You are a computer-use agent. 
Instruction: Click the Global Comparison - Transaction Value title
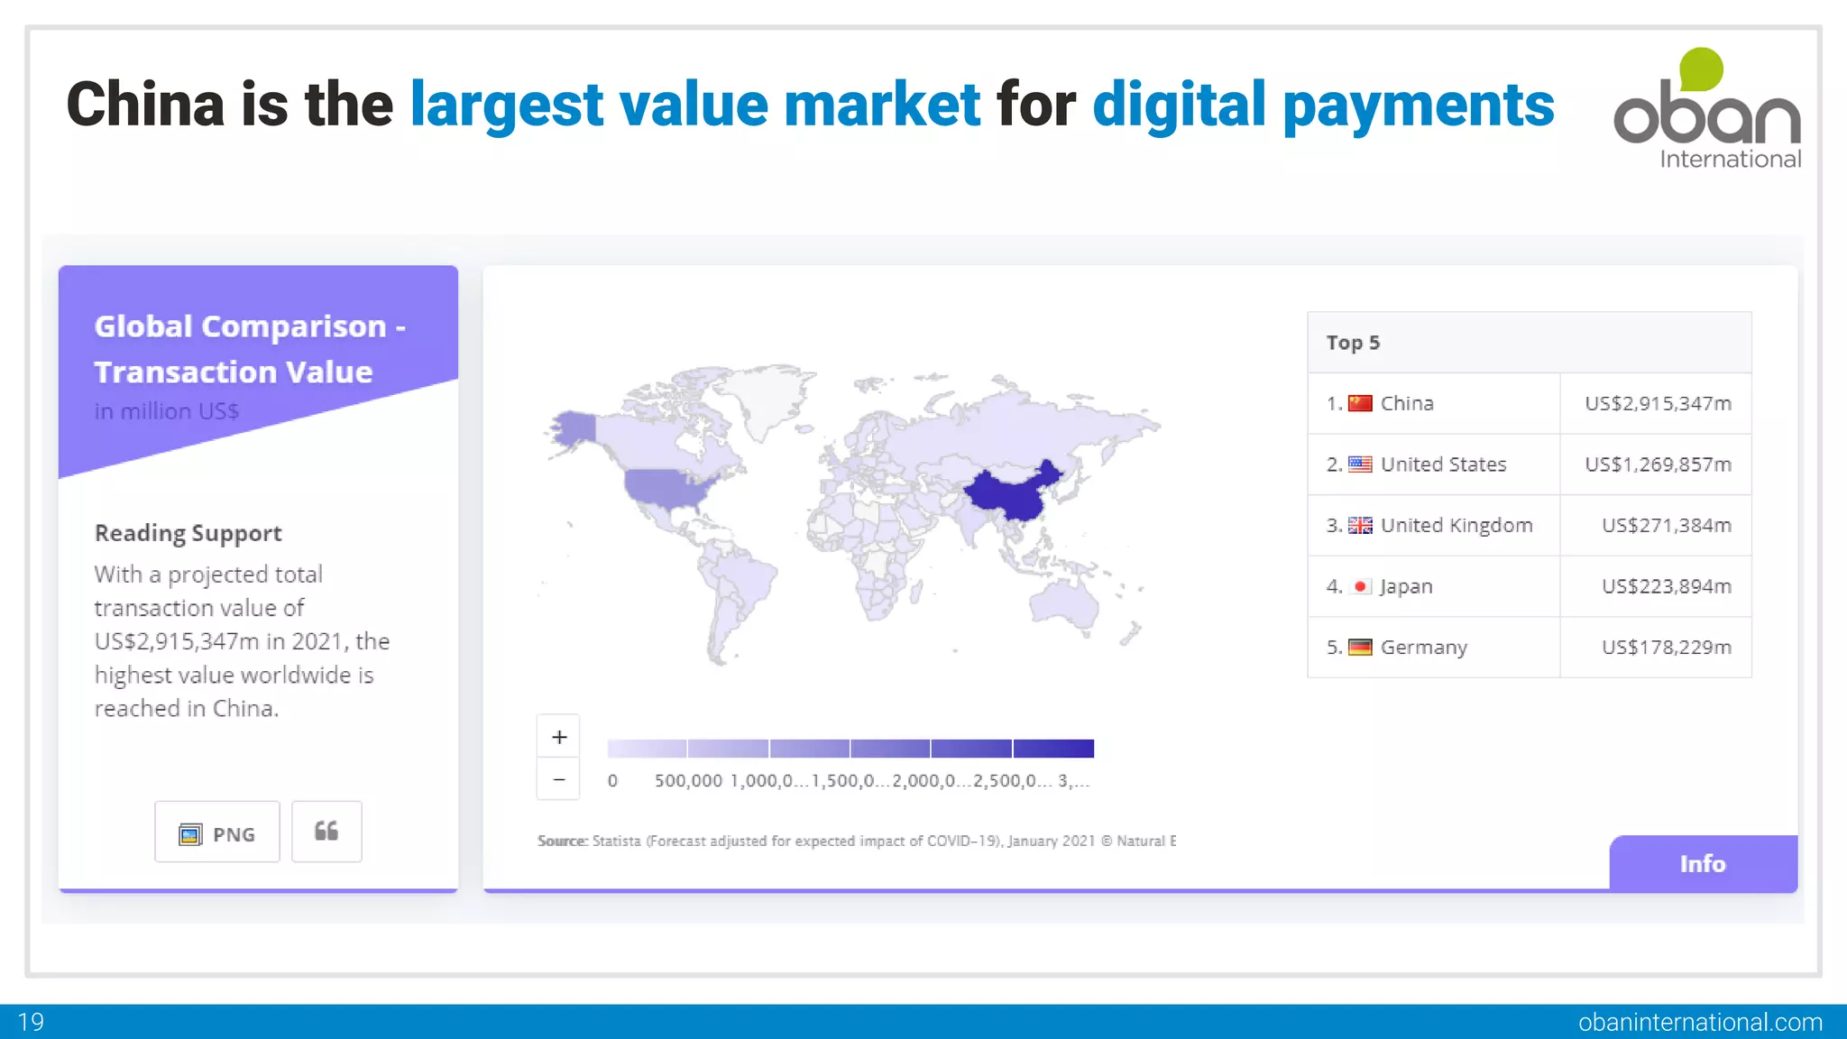tap(250, 349)
